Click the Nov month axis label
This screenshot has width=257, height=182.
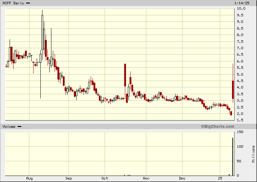click(x=146, y=178)
